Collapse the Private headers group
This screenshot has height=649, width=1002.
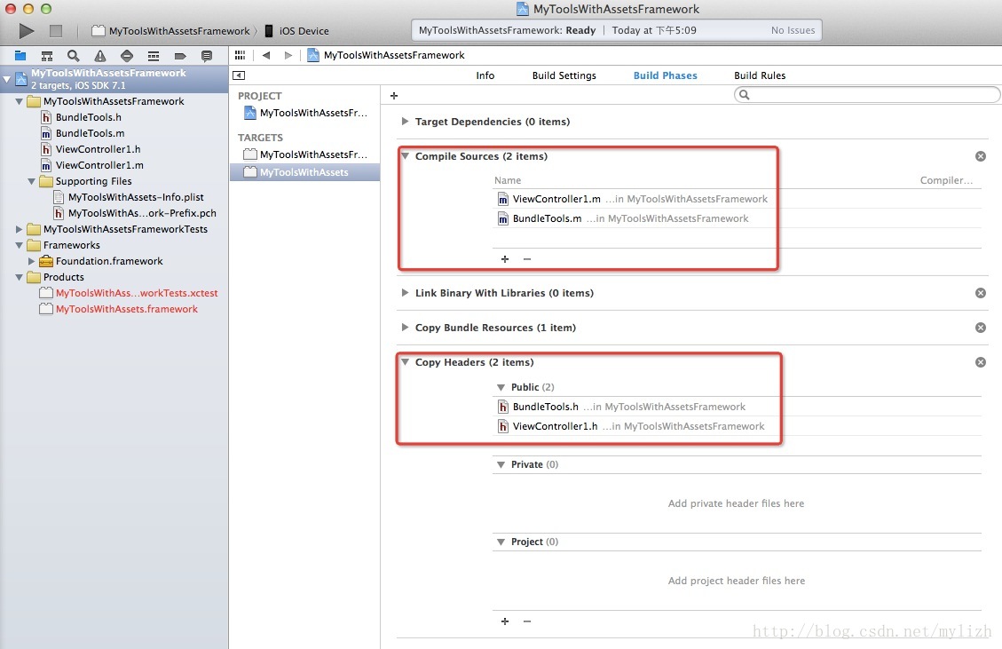pos(501,464)
